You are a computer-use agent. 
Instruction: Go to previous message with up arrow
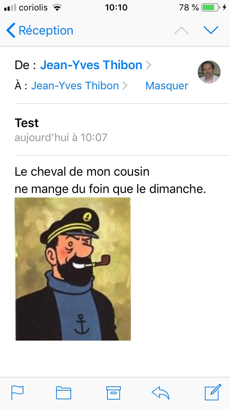pos(181,30)
